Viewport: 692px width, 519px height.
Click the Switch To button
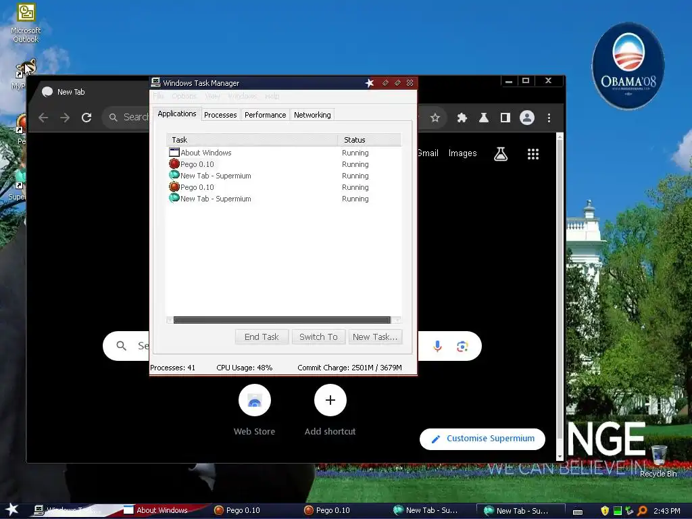tap(318, 337)
